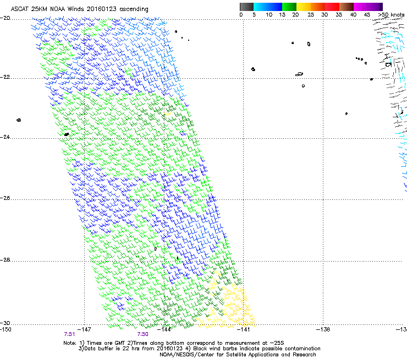Click the purple 7:50 time stamp
Image resolution: width=407 pixels, height=358 pixels.
click(143, 334)
